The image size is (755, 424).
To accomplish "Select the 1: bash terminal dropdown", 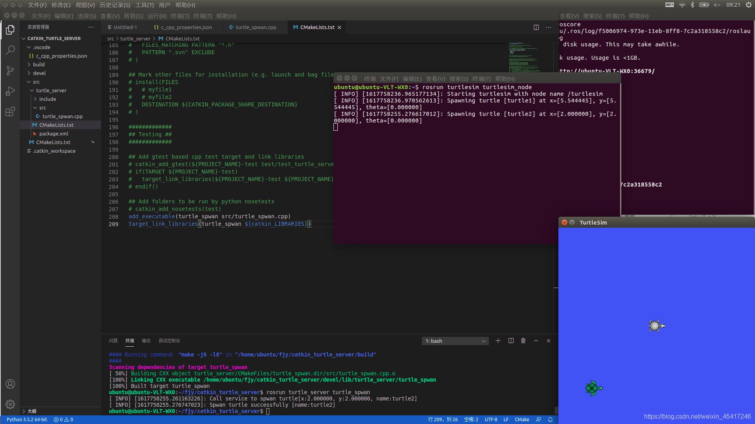I will coord(455,341).
